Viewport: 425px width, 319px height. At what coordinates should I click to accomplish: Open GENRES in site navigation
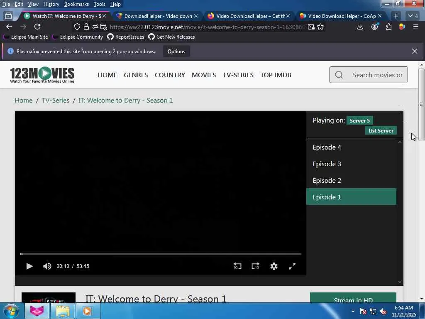point(136,75)
